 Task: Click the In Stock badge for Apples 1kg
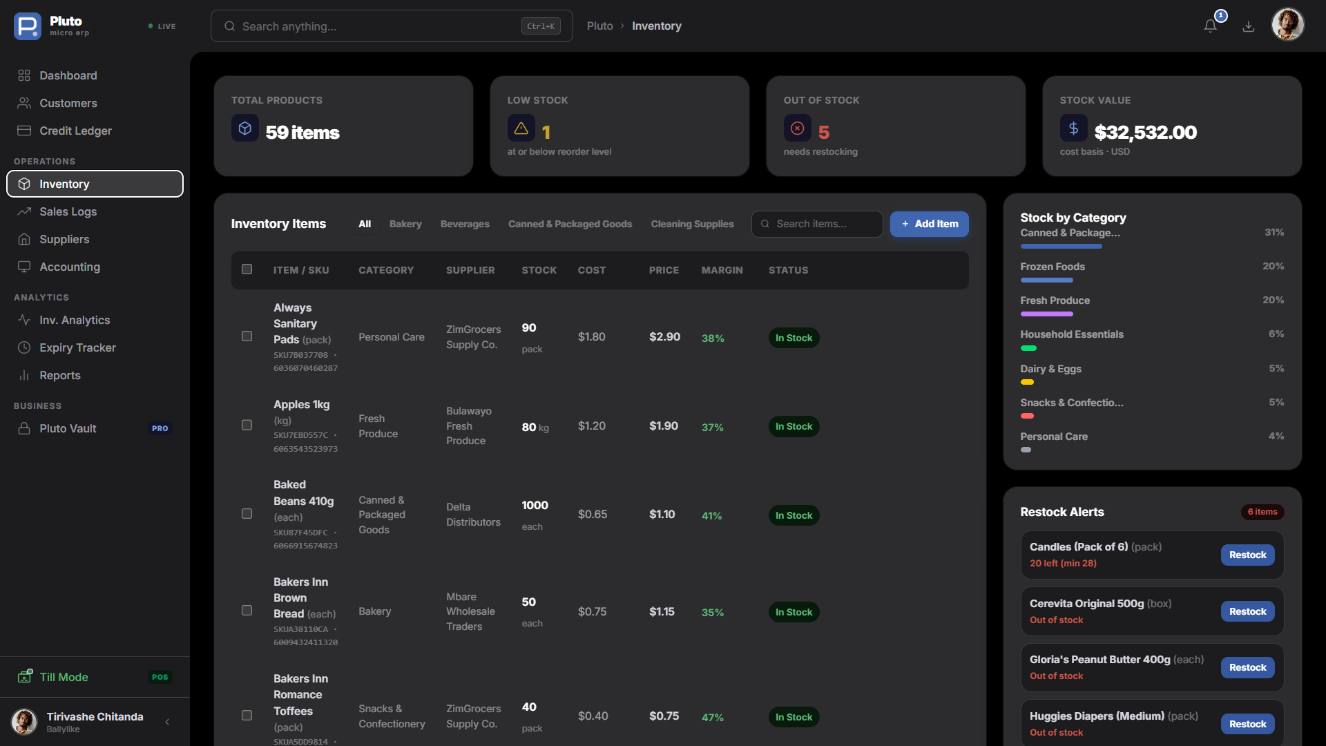(794, 426)
